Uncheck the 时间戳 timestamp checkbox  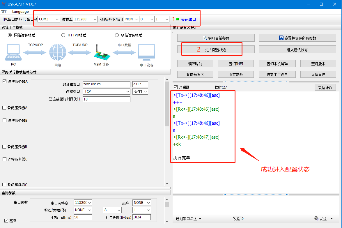[x=176, y=87]
